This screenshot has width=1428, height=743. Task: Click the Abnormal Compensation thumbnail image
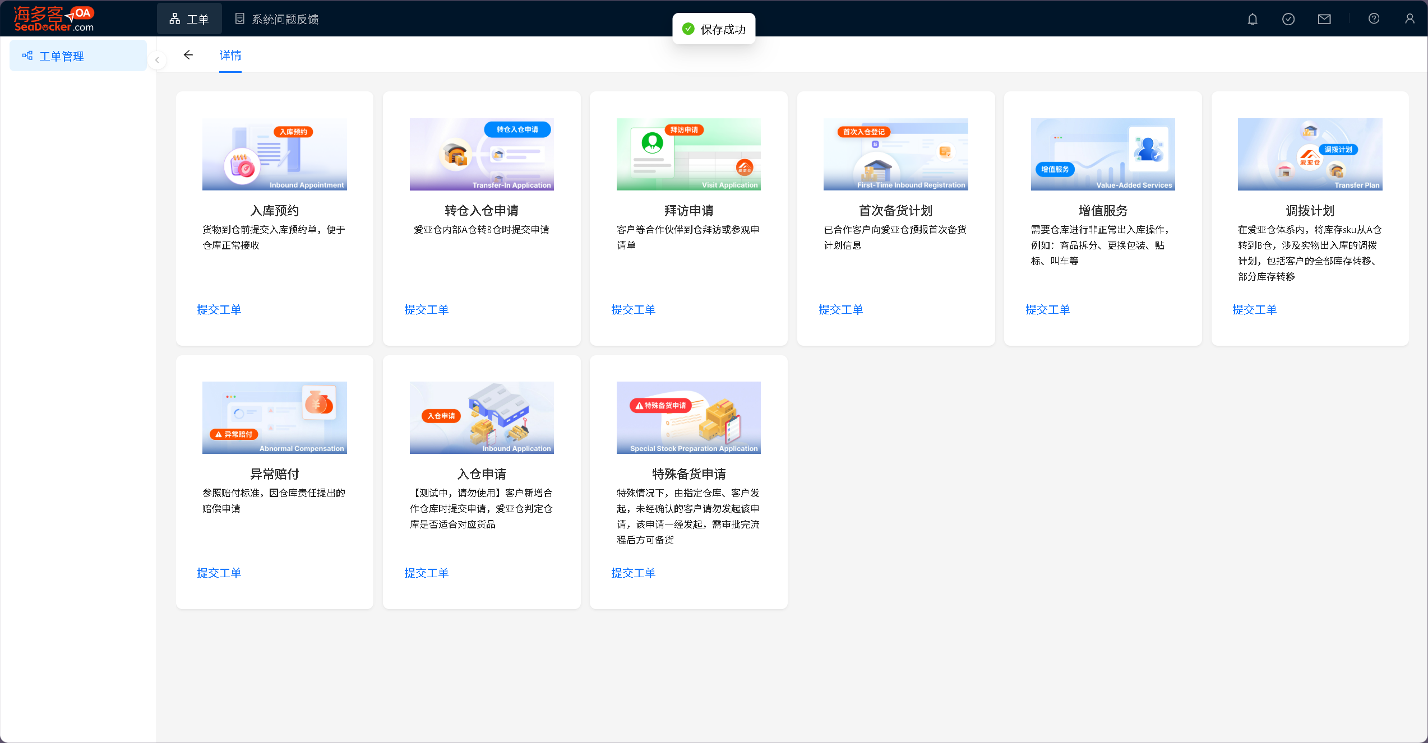274,417
